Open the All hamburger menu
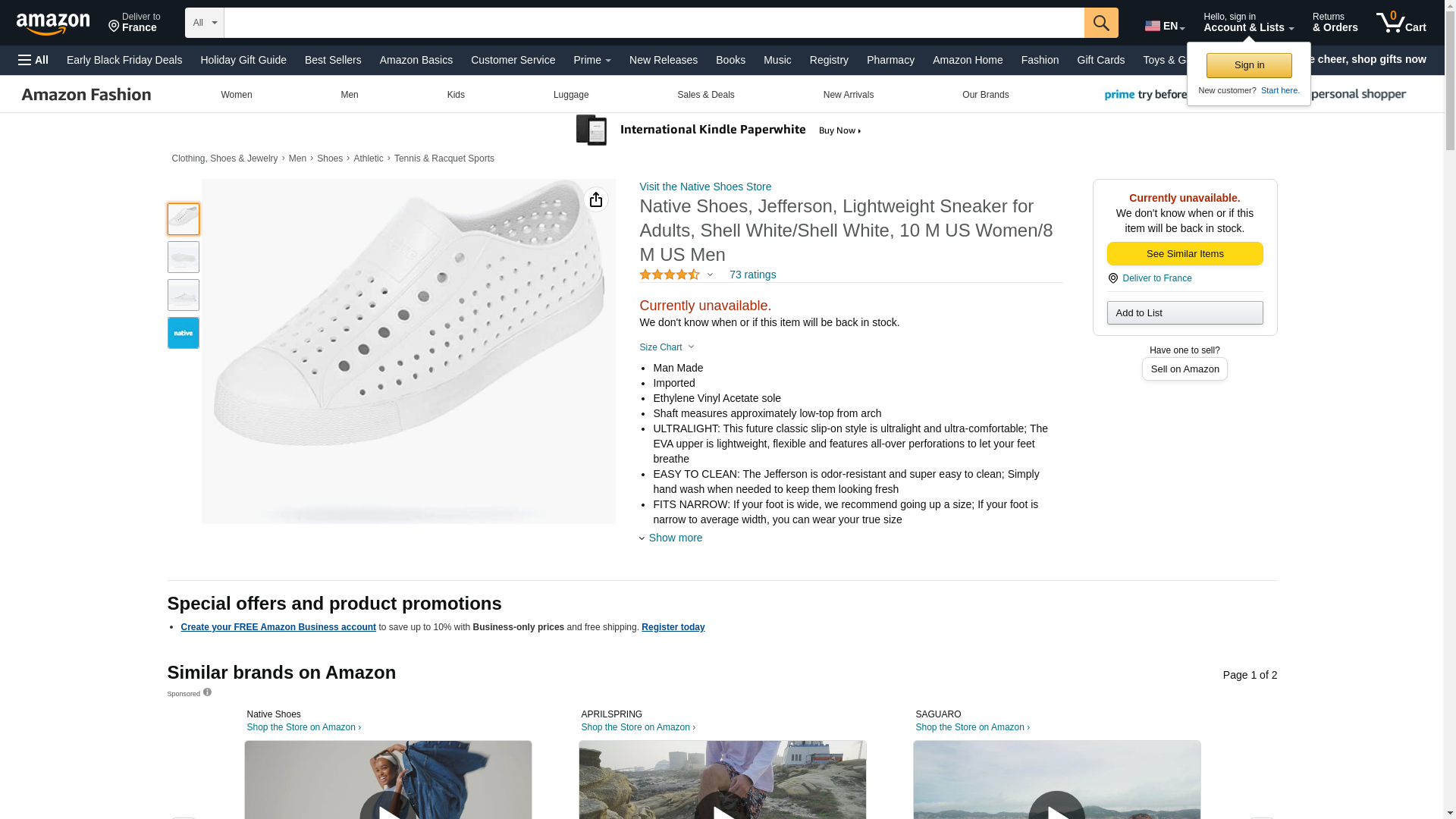 pos(33,60)
